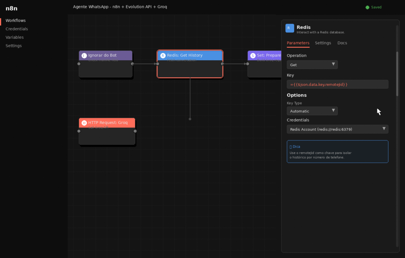Open the Docs tab

342,43
